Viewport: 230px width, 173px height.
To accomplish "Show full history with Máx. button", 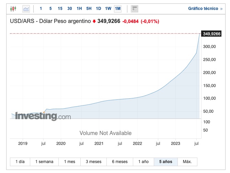I will pyautogui.click(x=187, y=162).
